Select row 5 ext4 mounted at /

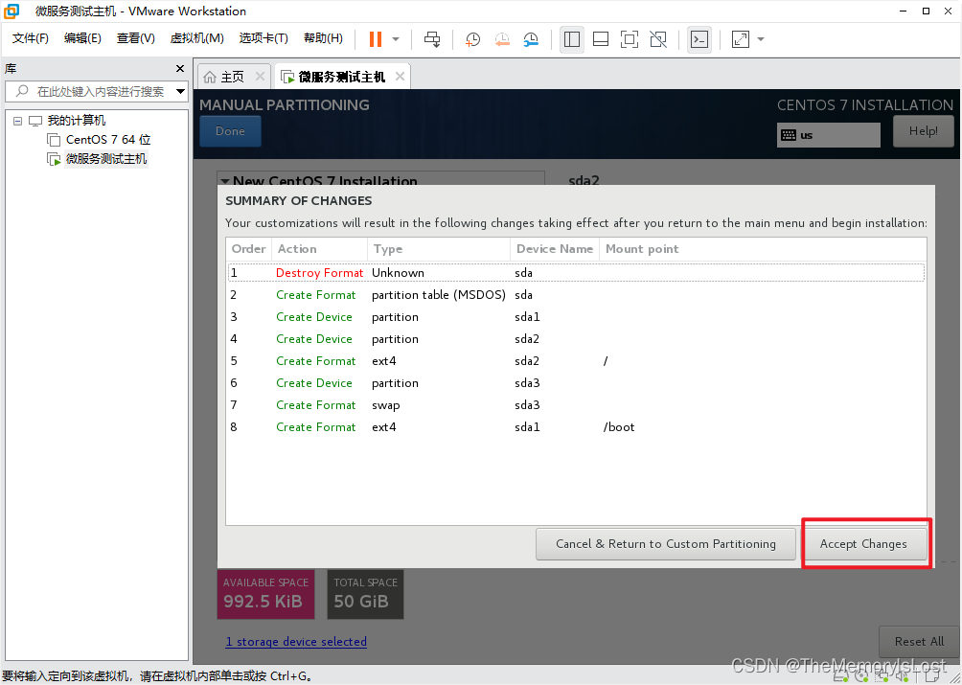pyautogui.click(x=576, y=361)
